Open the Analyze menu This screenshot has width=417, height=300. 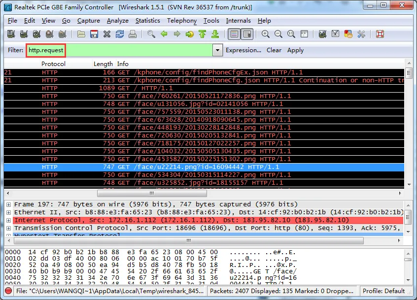pos(117,21)
